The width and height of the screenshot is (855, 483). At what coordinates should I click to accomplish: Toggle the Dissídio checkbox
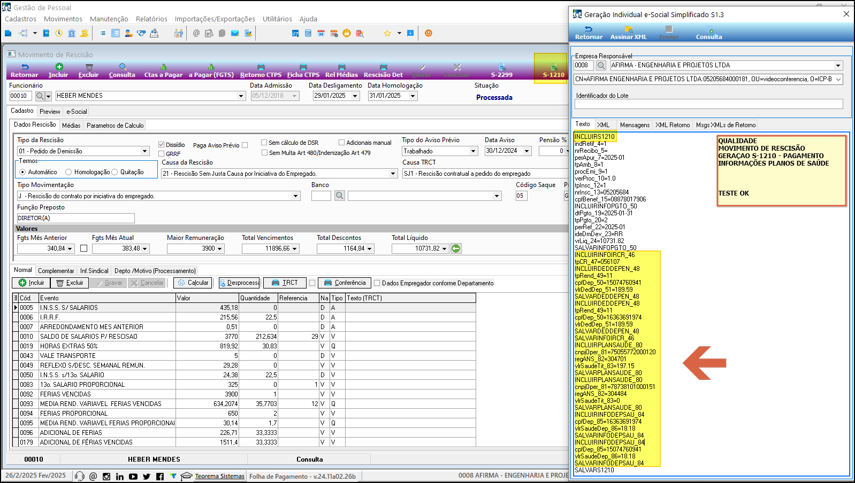(x=161, y=145)
